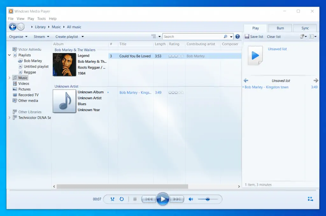Switch to Now Playing mode

click(x=310, y=199)
